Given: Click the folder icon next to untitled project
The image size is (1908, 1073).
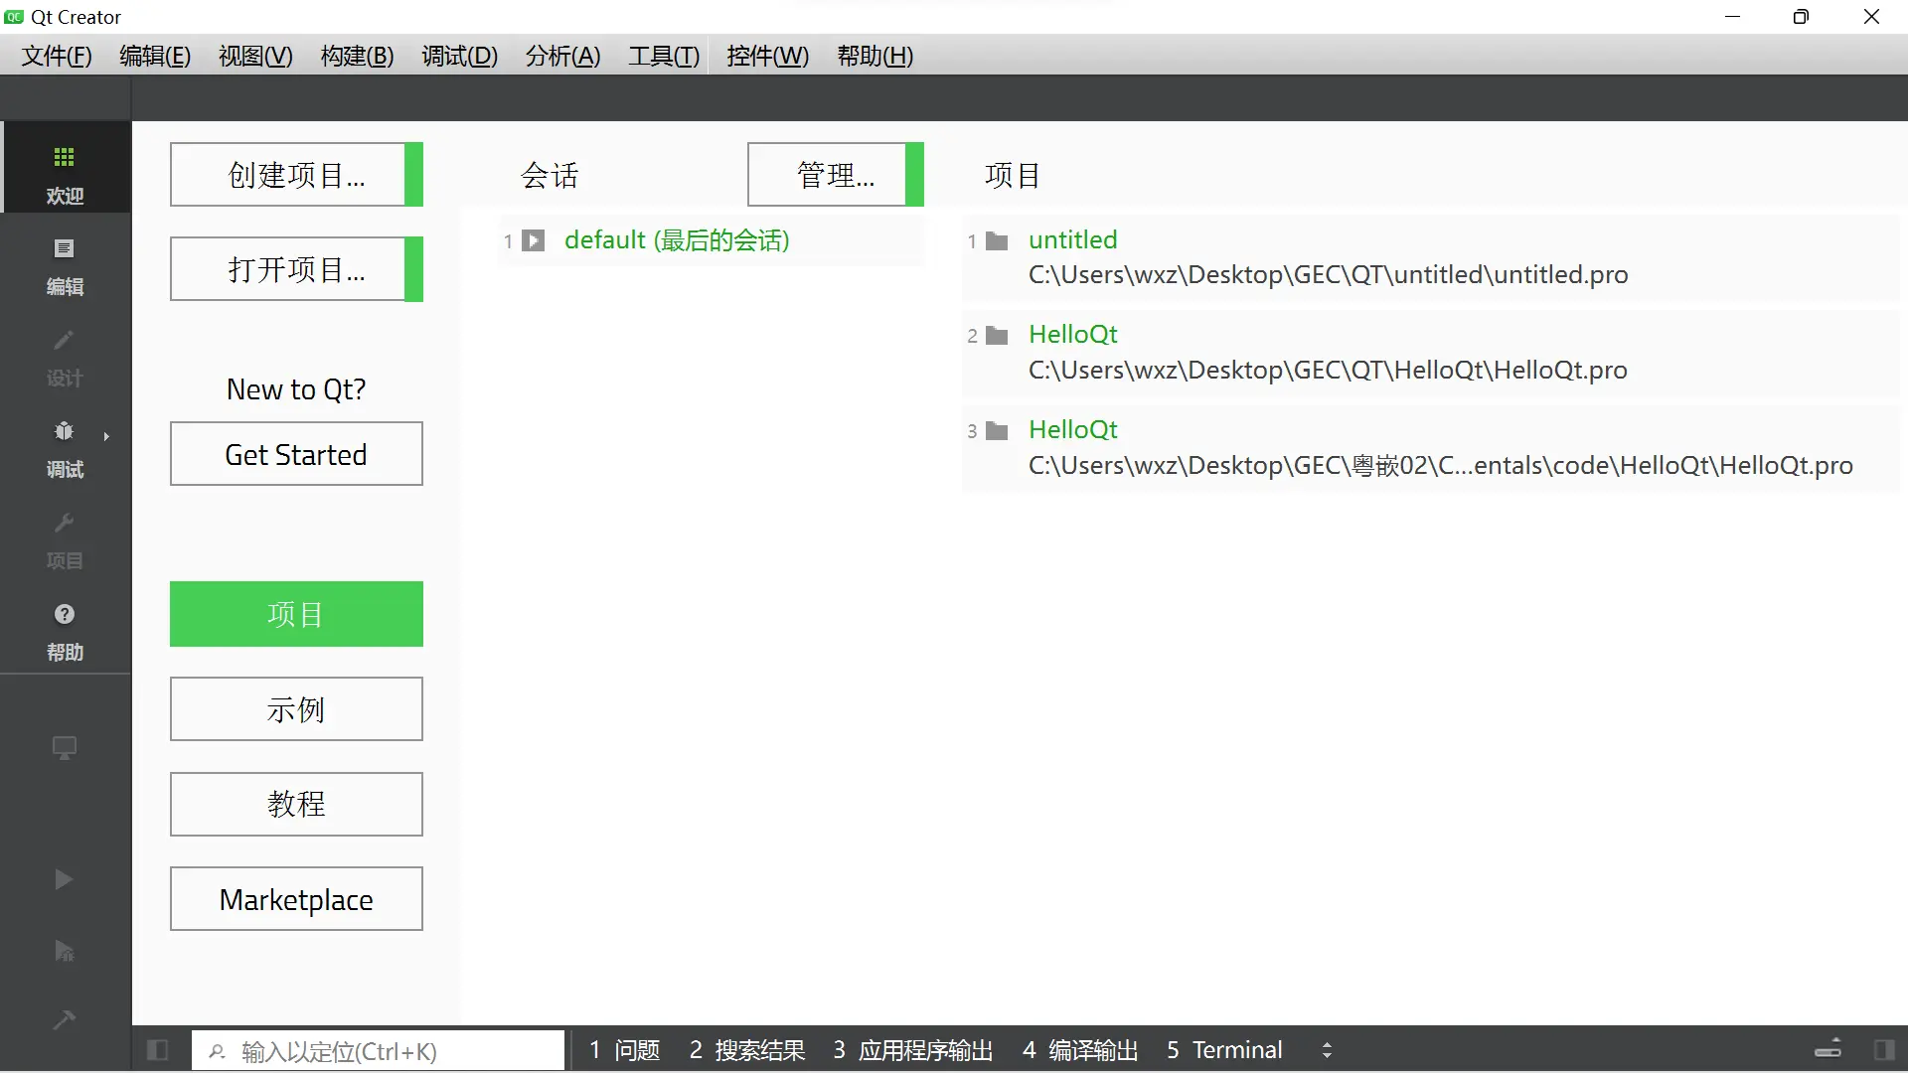Looking at the screenshot, I should [x=997, y=240].
